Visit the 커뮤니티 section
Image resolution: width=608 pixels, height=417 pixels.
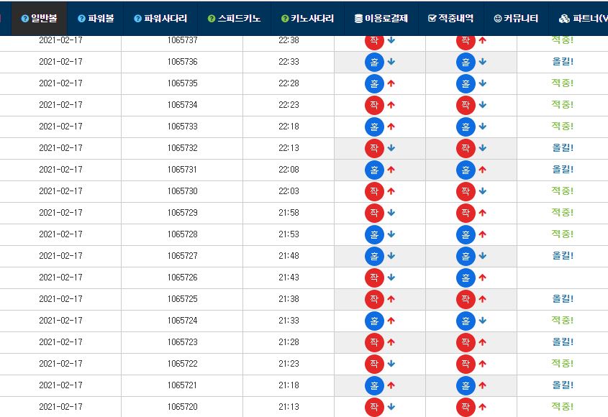516,18
